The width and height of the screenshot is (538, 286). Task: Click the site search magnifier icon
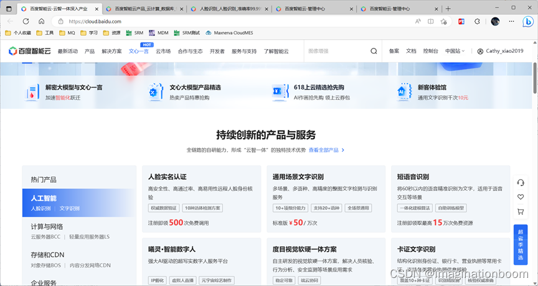374,51
